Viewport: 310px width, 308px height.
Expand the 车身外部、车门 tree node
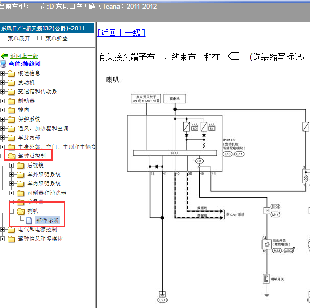click(2, 147)
